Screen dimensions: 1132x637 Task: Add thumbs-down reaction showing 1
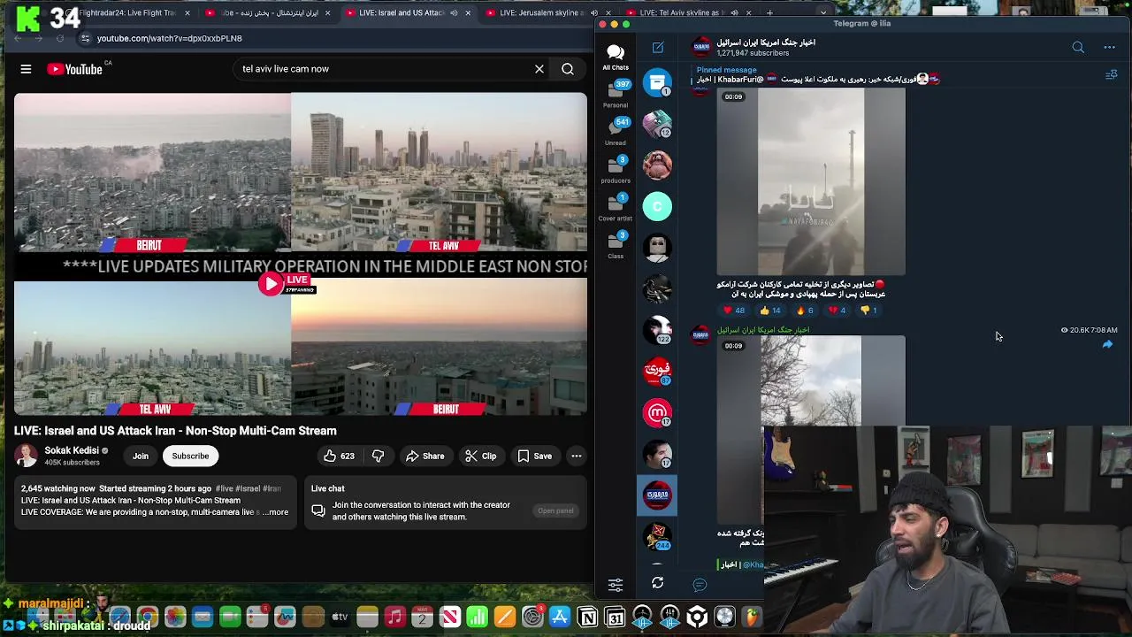click(x=868, y=311)
